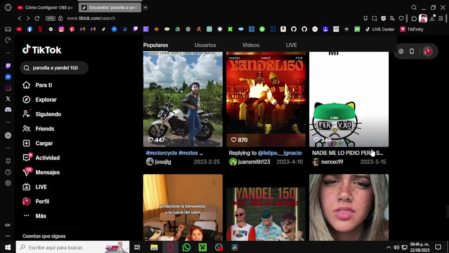Open the ad blocker shield icon

point(383,18)
